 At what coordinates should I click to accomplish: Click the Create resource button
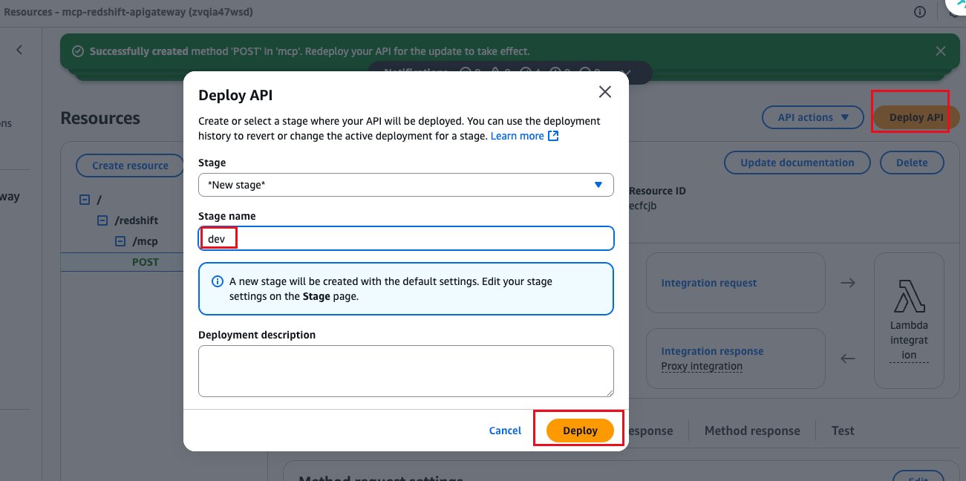click(x=130, y=166)
